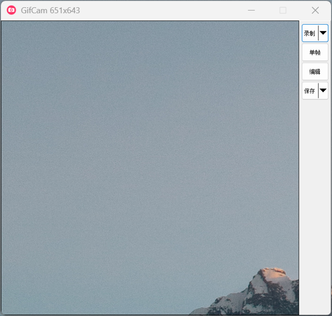Image resolution: width=332 pixels, height=316 pixels.
Task: Minimize the GifCam window
Action: [x=252, y=10]
